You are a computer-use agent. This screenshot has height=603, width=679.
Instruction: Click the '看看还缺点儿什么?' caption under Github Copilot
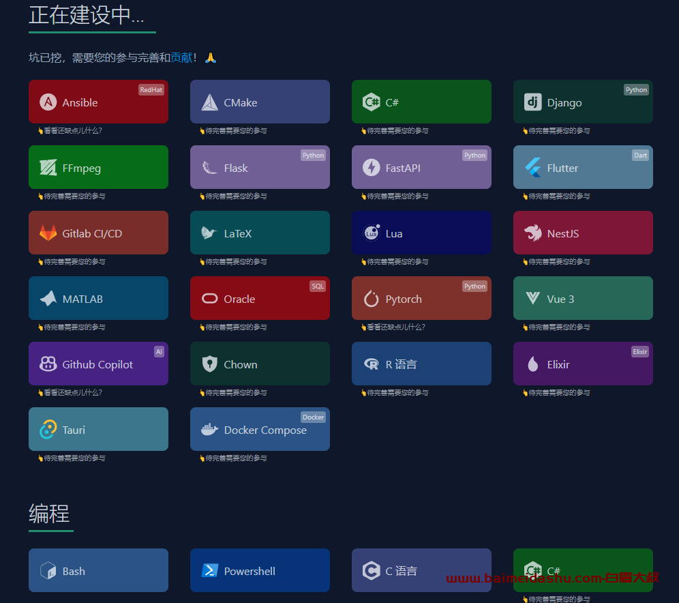(x=70, y=392)
